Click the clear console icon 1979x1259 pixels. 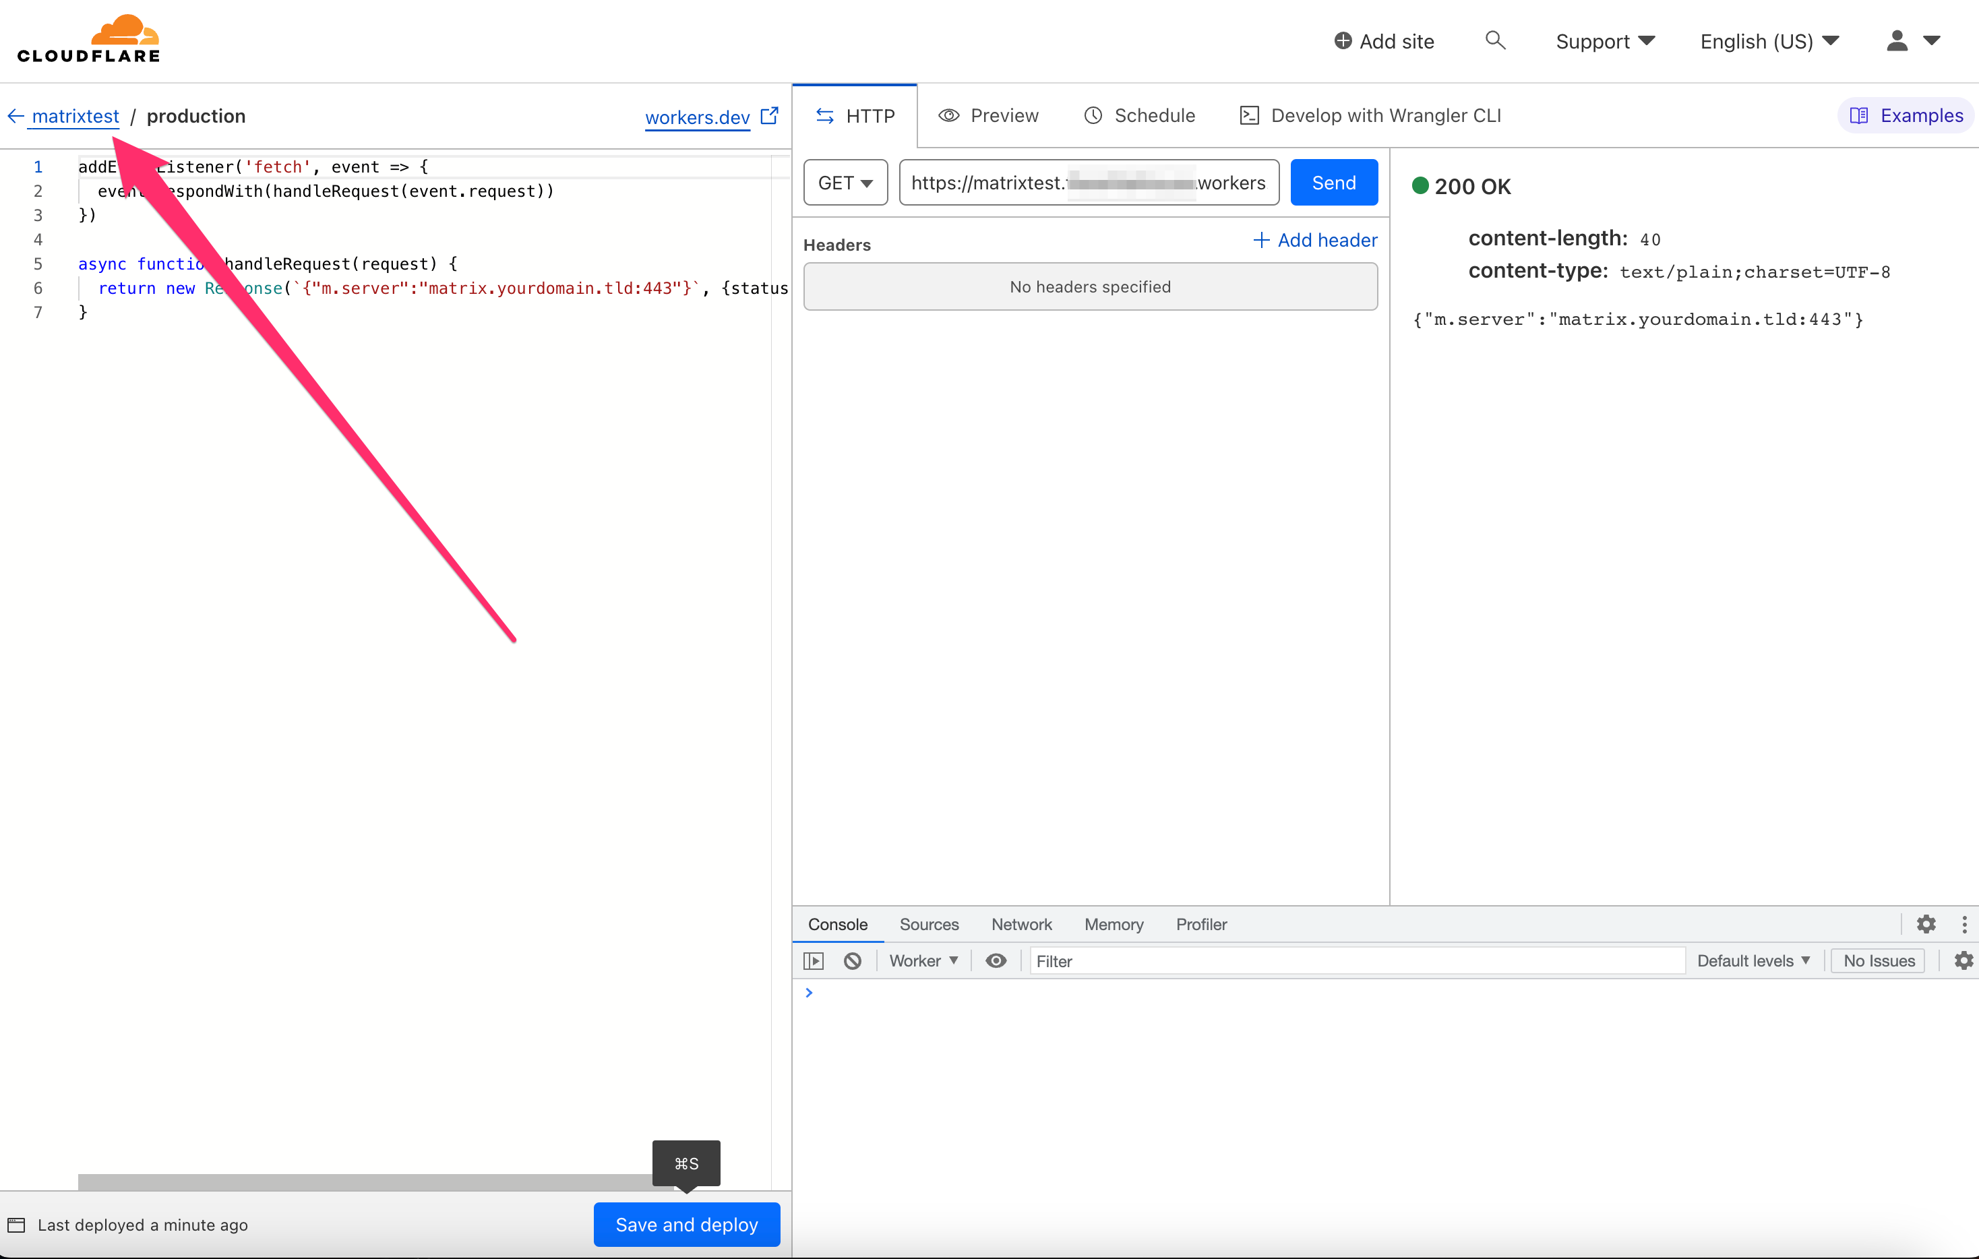tap(852, 960)
